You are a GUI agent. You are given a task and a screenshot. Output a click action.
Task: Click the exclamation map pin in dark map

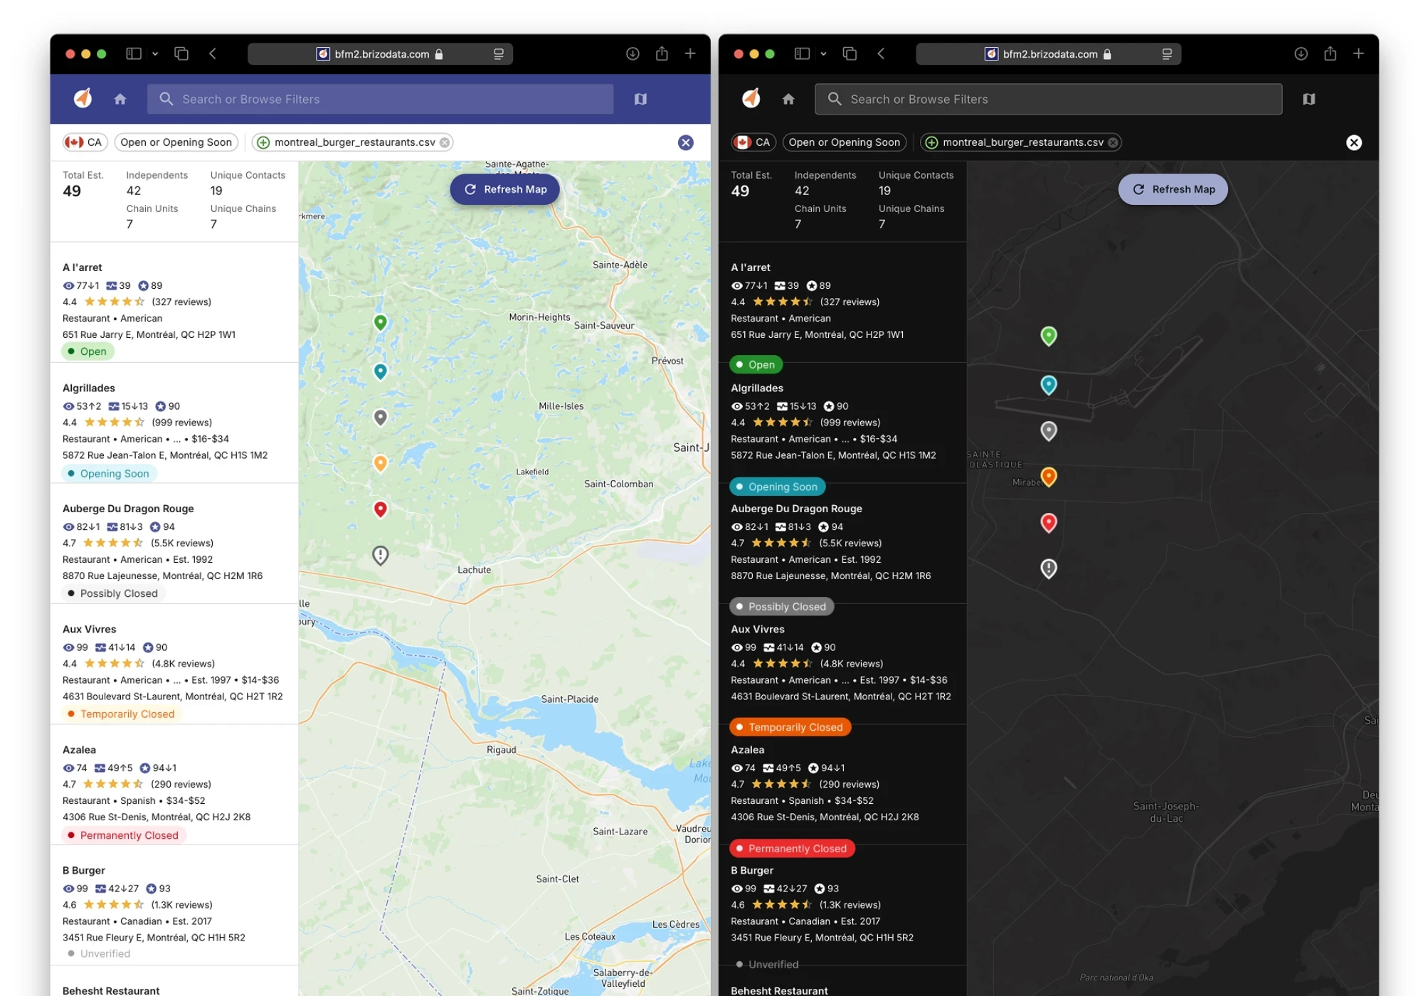1049,568
